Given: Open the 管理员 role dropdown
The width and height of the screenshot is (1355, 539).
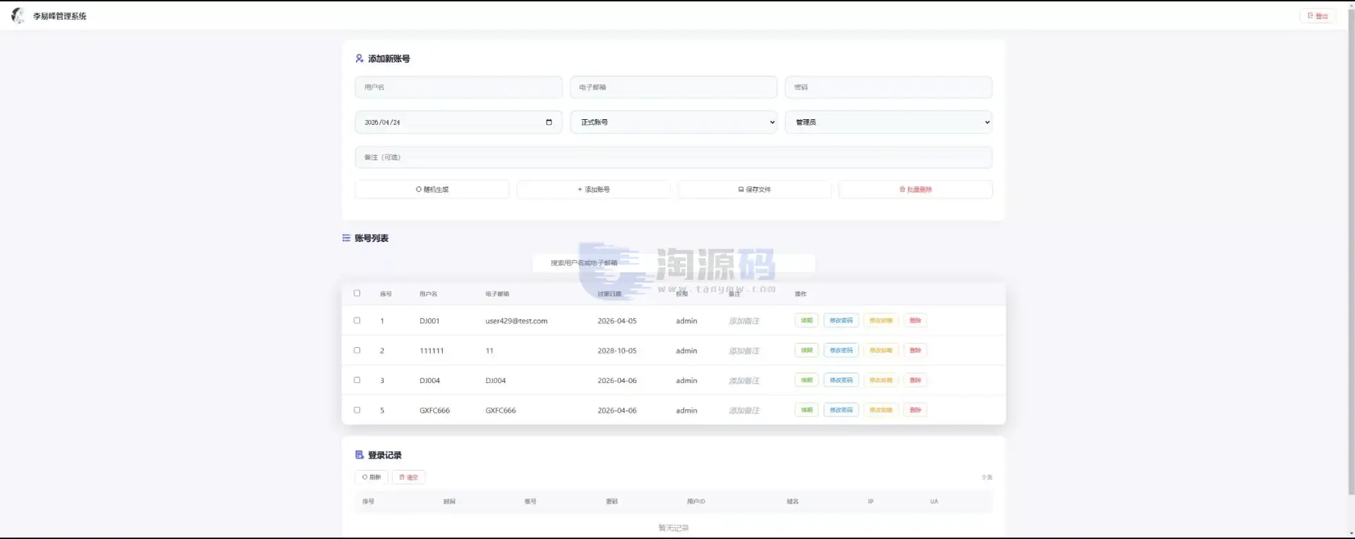Looking at the screenshot, I should click(888, 122).
